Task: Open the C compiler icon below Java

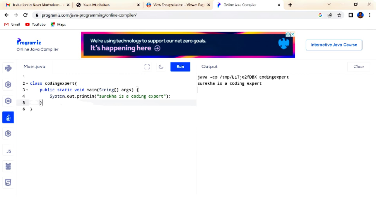Action: pos(8,134)
